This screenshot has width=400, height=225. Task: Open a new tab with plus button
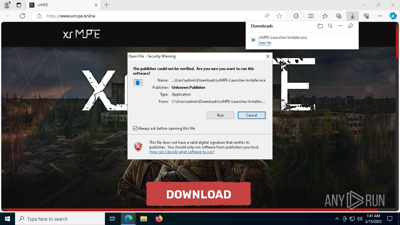107,5
